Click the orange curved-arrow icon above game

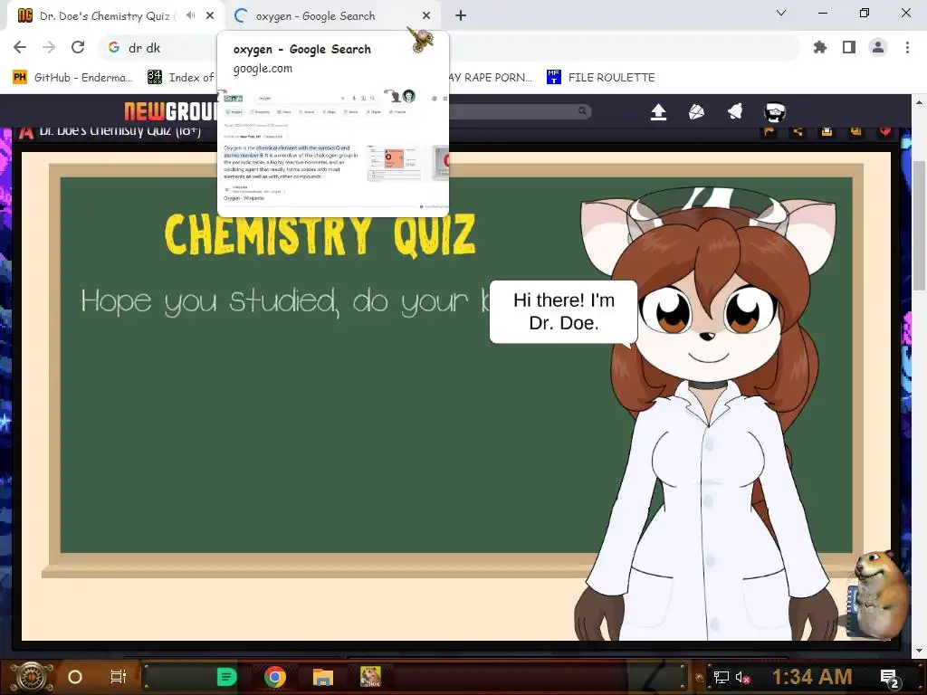[769, 132]
